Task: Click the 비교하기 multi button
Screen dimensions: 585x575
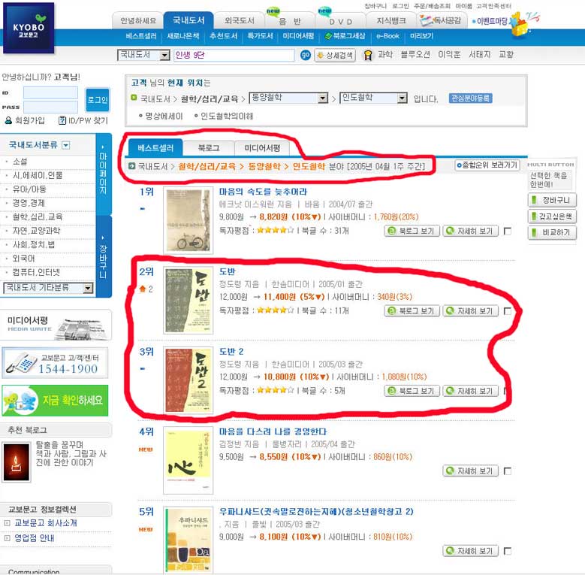Action: (x=552, y=232)
